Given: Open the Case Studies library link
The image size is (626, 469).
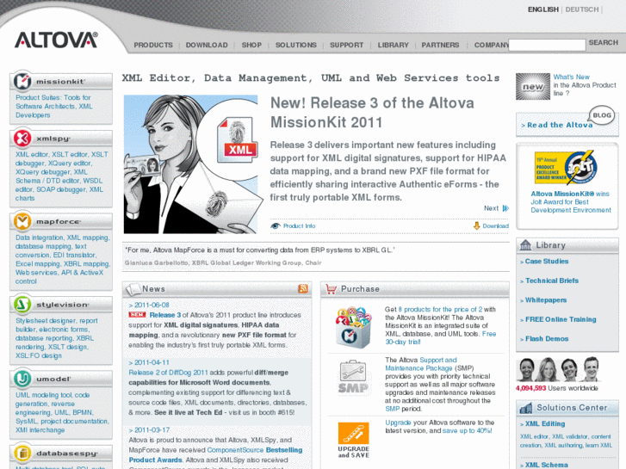Looking at the screenshot, I should (547, 262).
